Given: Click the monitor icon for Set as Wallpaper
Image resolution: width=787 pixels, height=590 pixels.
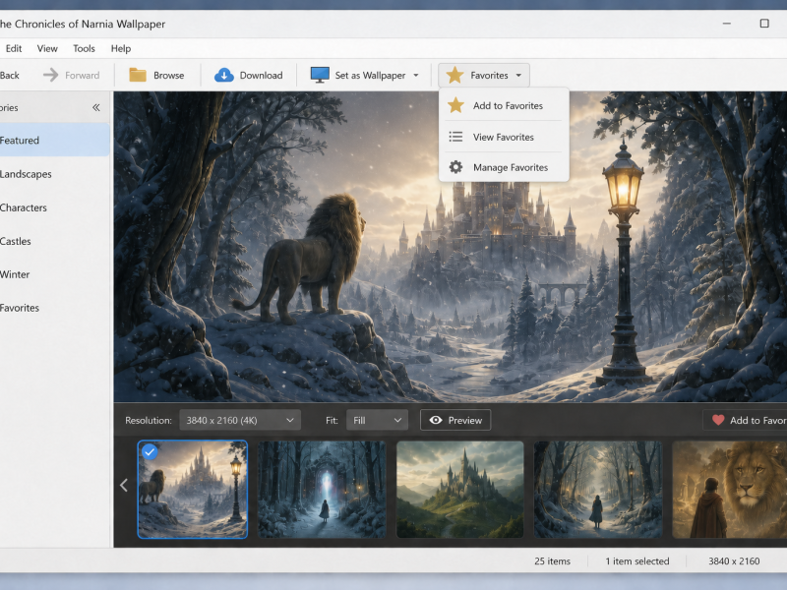Looking at the screenshot, I should point(320,75).
